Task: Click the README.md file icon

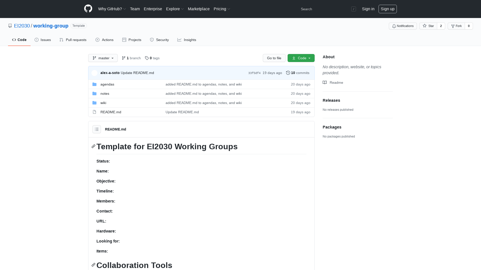Action: pyautogui.click(x=94, y=112)
